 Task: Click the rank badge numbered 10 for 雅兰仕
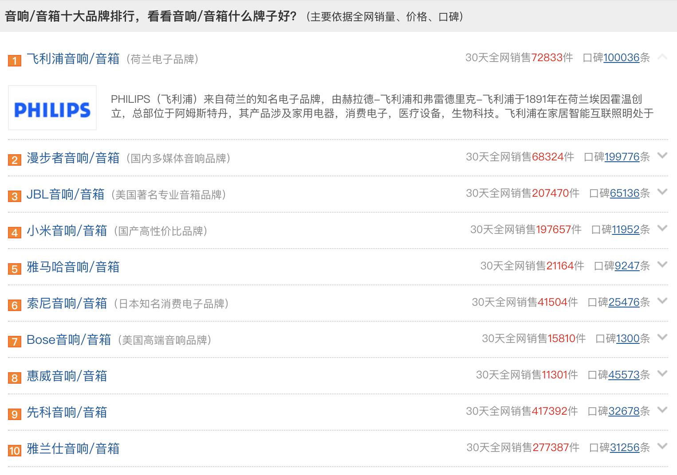[x=15, y=450]
